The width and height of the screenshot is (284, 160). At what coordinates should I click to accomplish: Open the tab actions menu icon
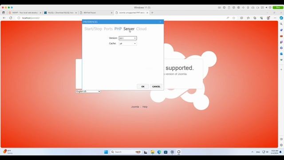pos(4,13)
